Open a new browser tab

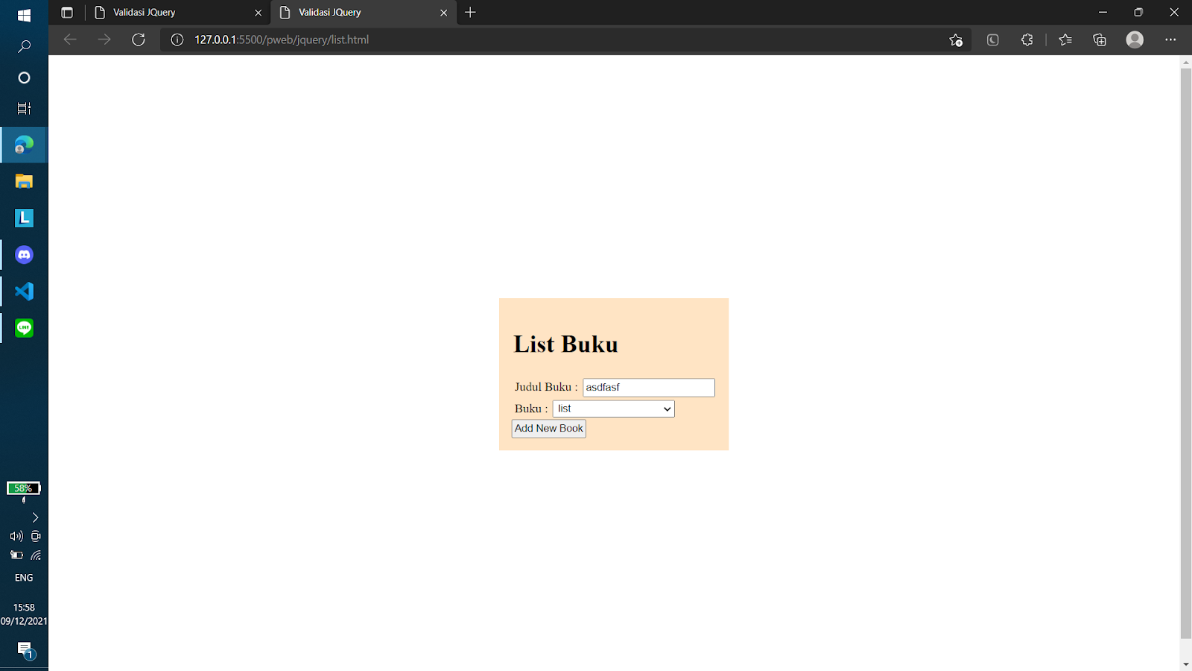click(470, 13)
